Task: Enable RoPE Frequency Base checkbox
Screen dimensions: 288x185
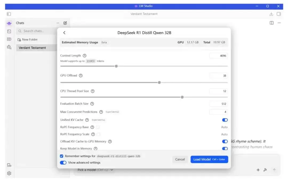Action: point(98,127)
